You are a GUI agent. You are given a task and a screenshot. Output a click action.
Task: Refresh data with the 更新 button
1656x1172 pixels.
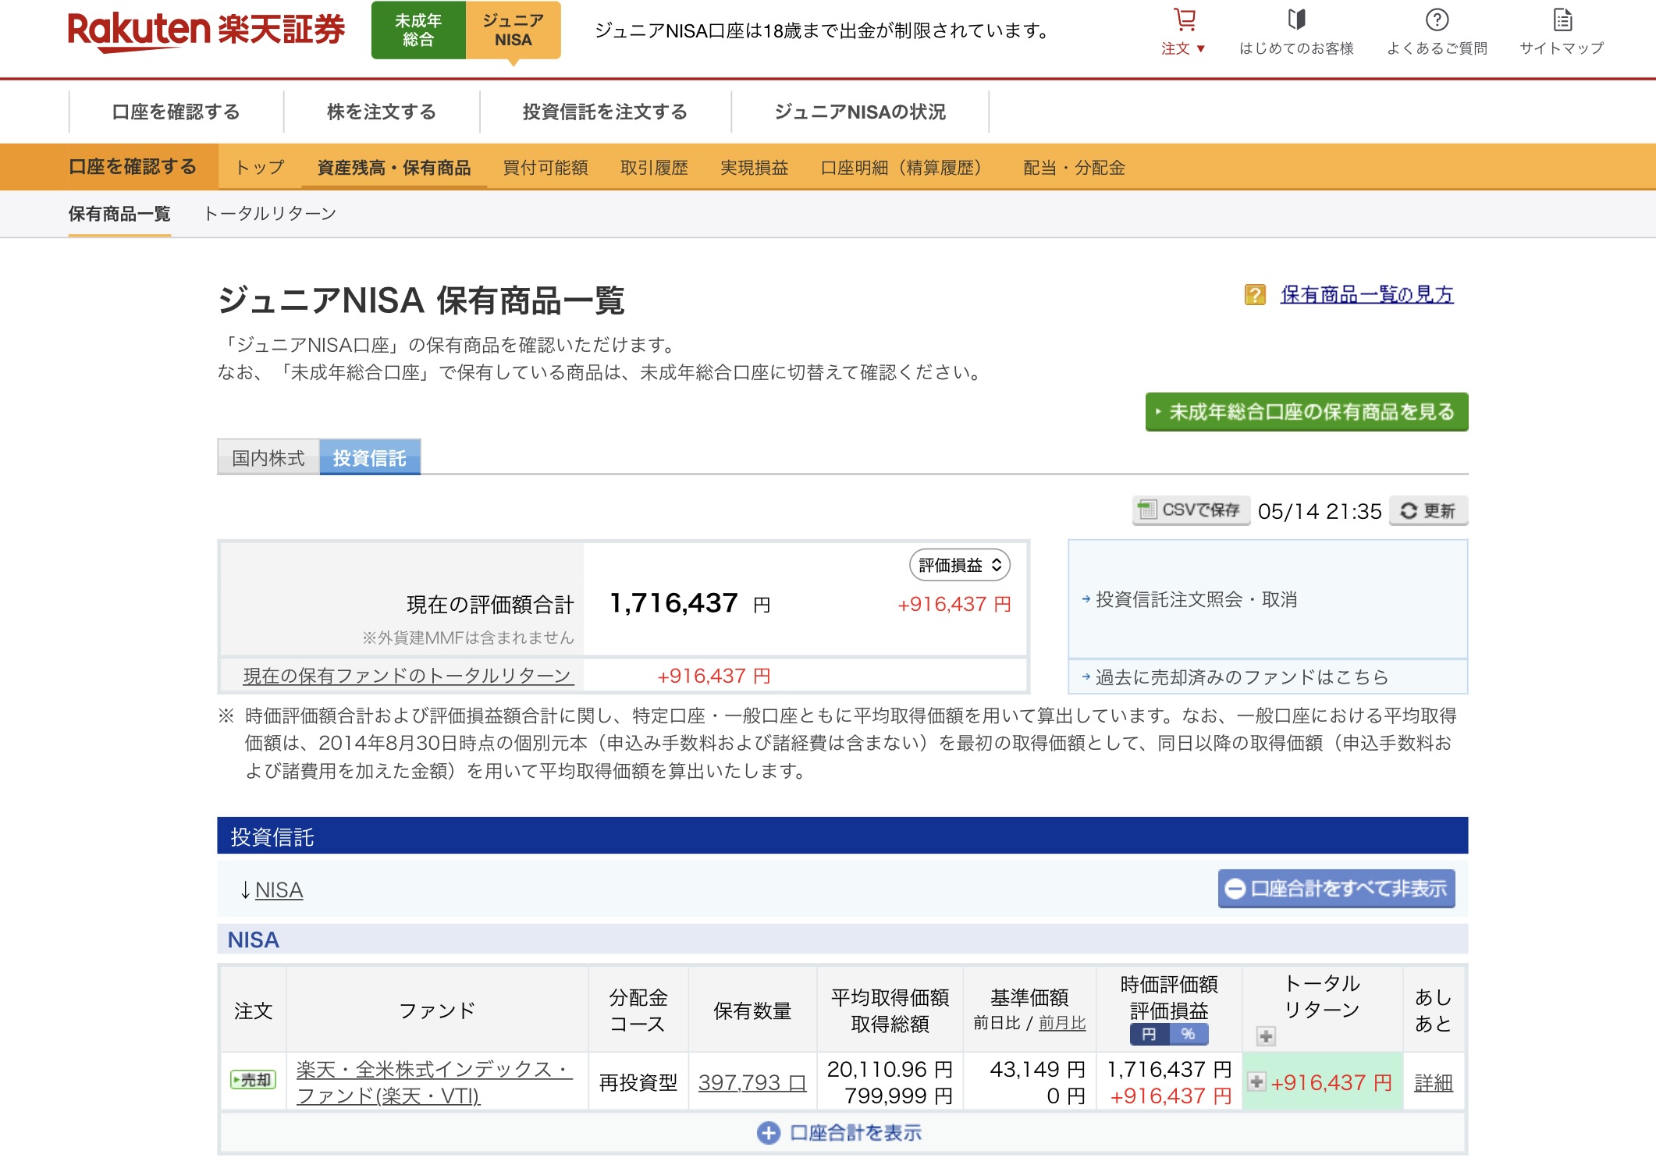coord(1428,510)
